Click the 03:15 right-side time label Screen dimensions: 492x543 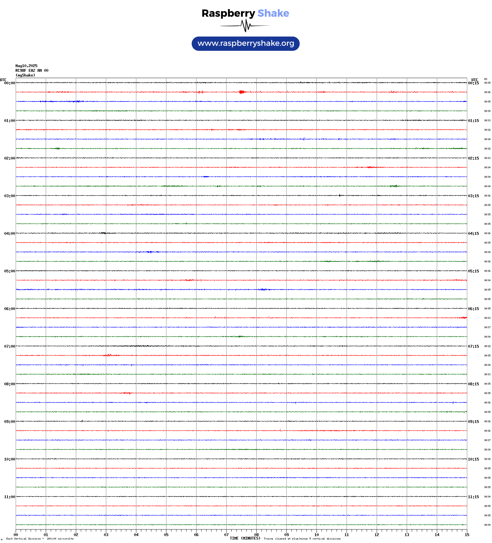[474, 196]
